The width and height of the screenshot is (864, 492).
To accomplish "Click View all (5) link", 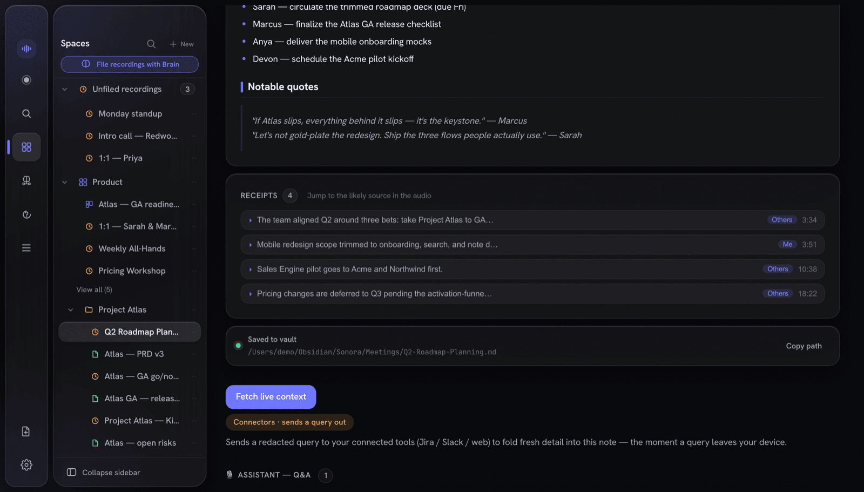I will tap(94, 290).
